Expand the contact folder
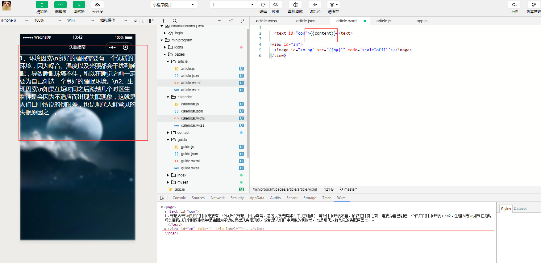Screen dimensions: 541x263 (168, 133)
